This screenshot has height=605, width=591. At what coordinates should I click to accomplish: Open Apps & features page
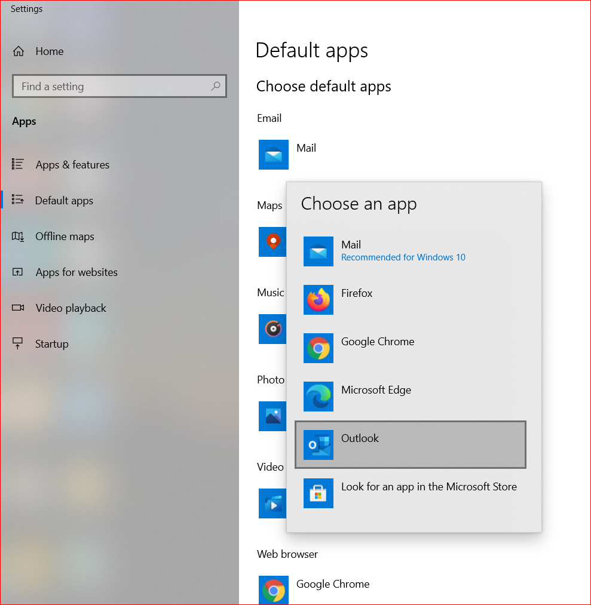click(72, 165)
